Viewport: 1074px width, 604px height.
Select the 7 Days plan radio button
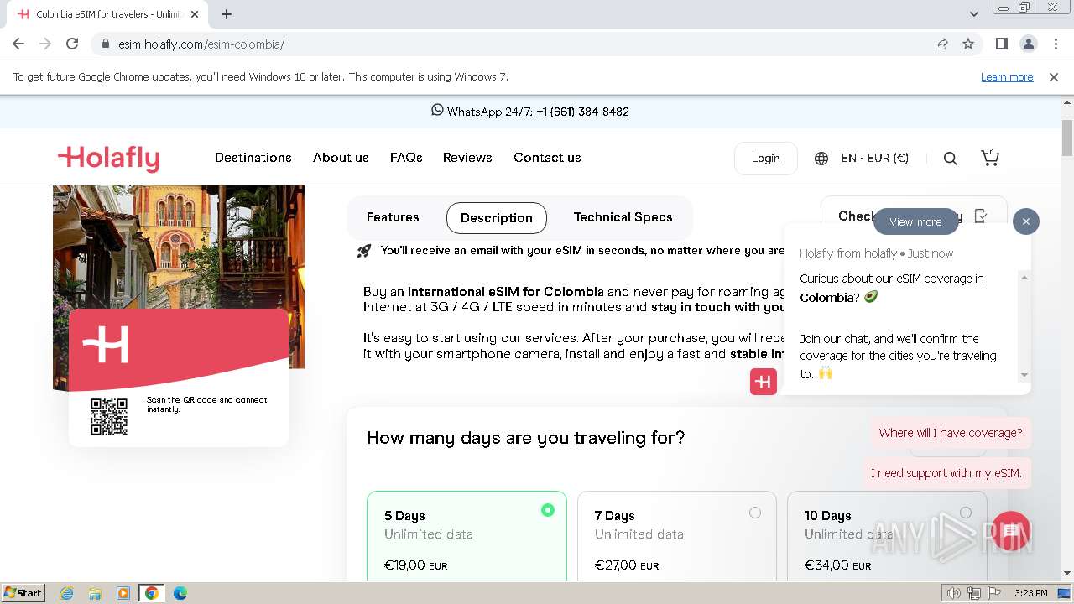tap(755, 513)
